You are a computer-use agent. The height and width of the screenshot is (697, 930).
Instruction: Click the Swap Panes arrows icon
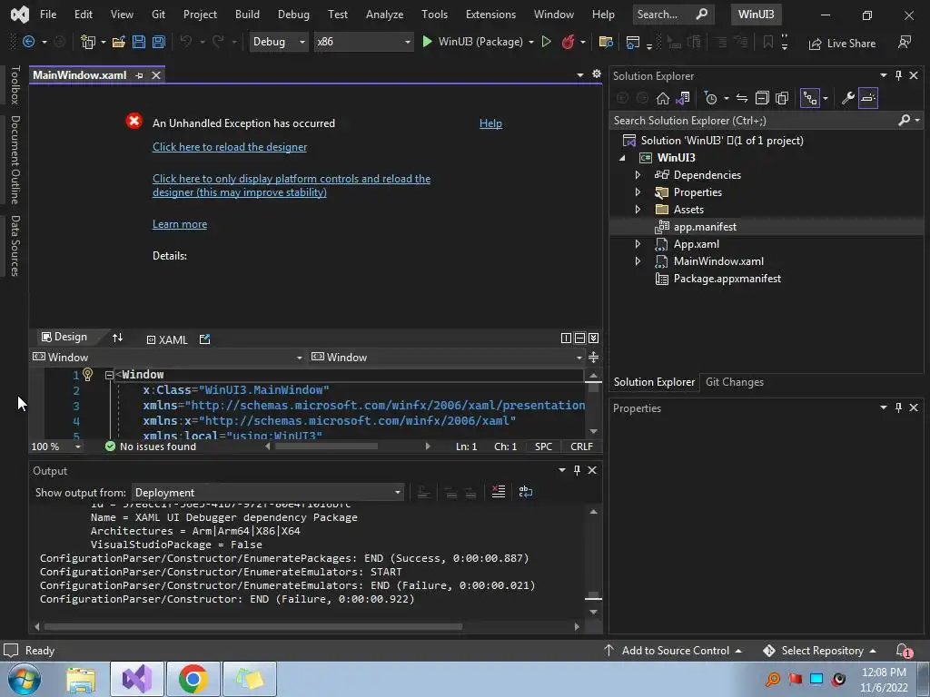tap(117, 338)
